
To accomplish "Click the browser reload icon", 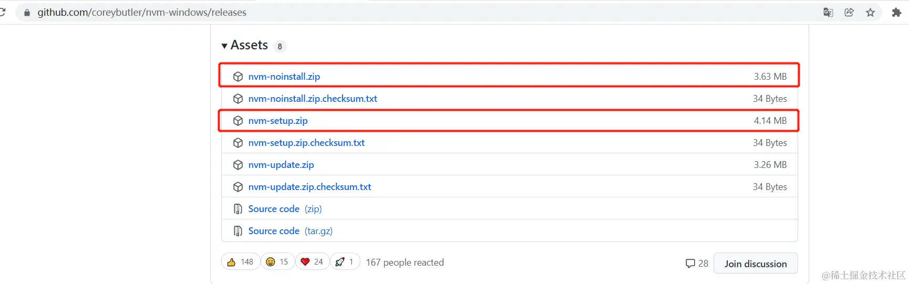I will (2, 12).
